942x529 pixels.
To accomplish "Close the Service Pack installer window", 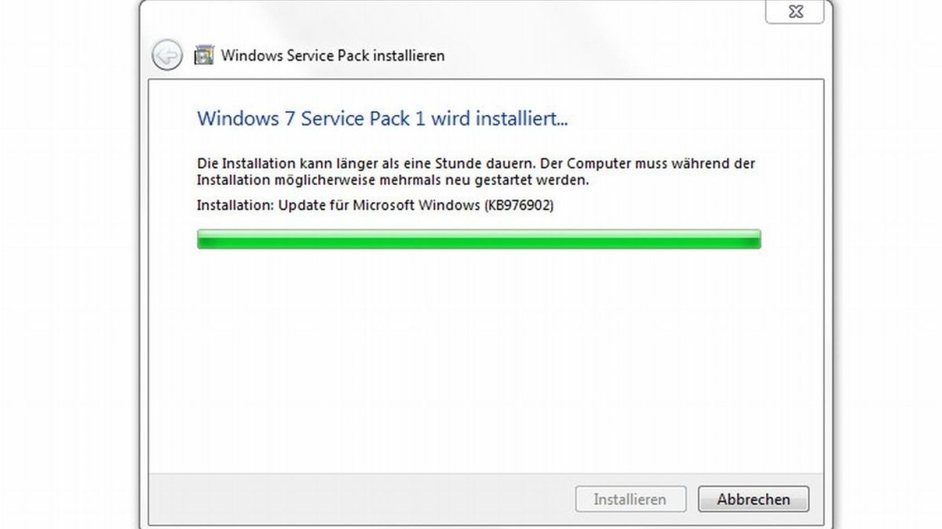I will pyautogui.click(x=794, y=12).
